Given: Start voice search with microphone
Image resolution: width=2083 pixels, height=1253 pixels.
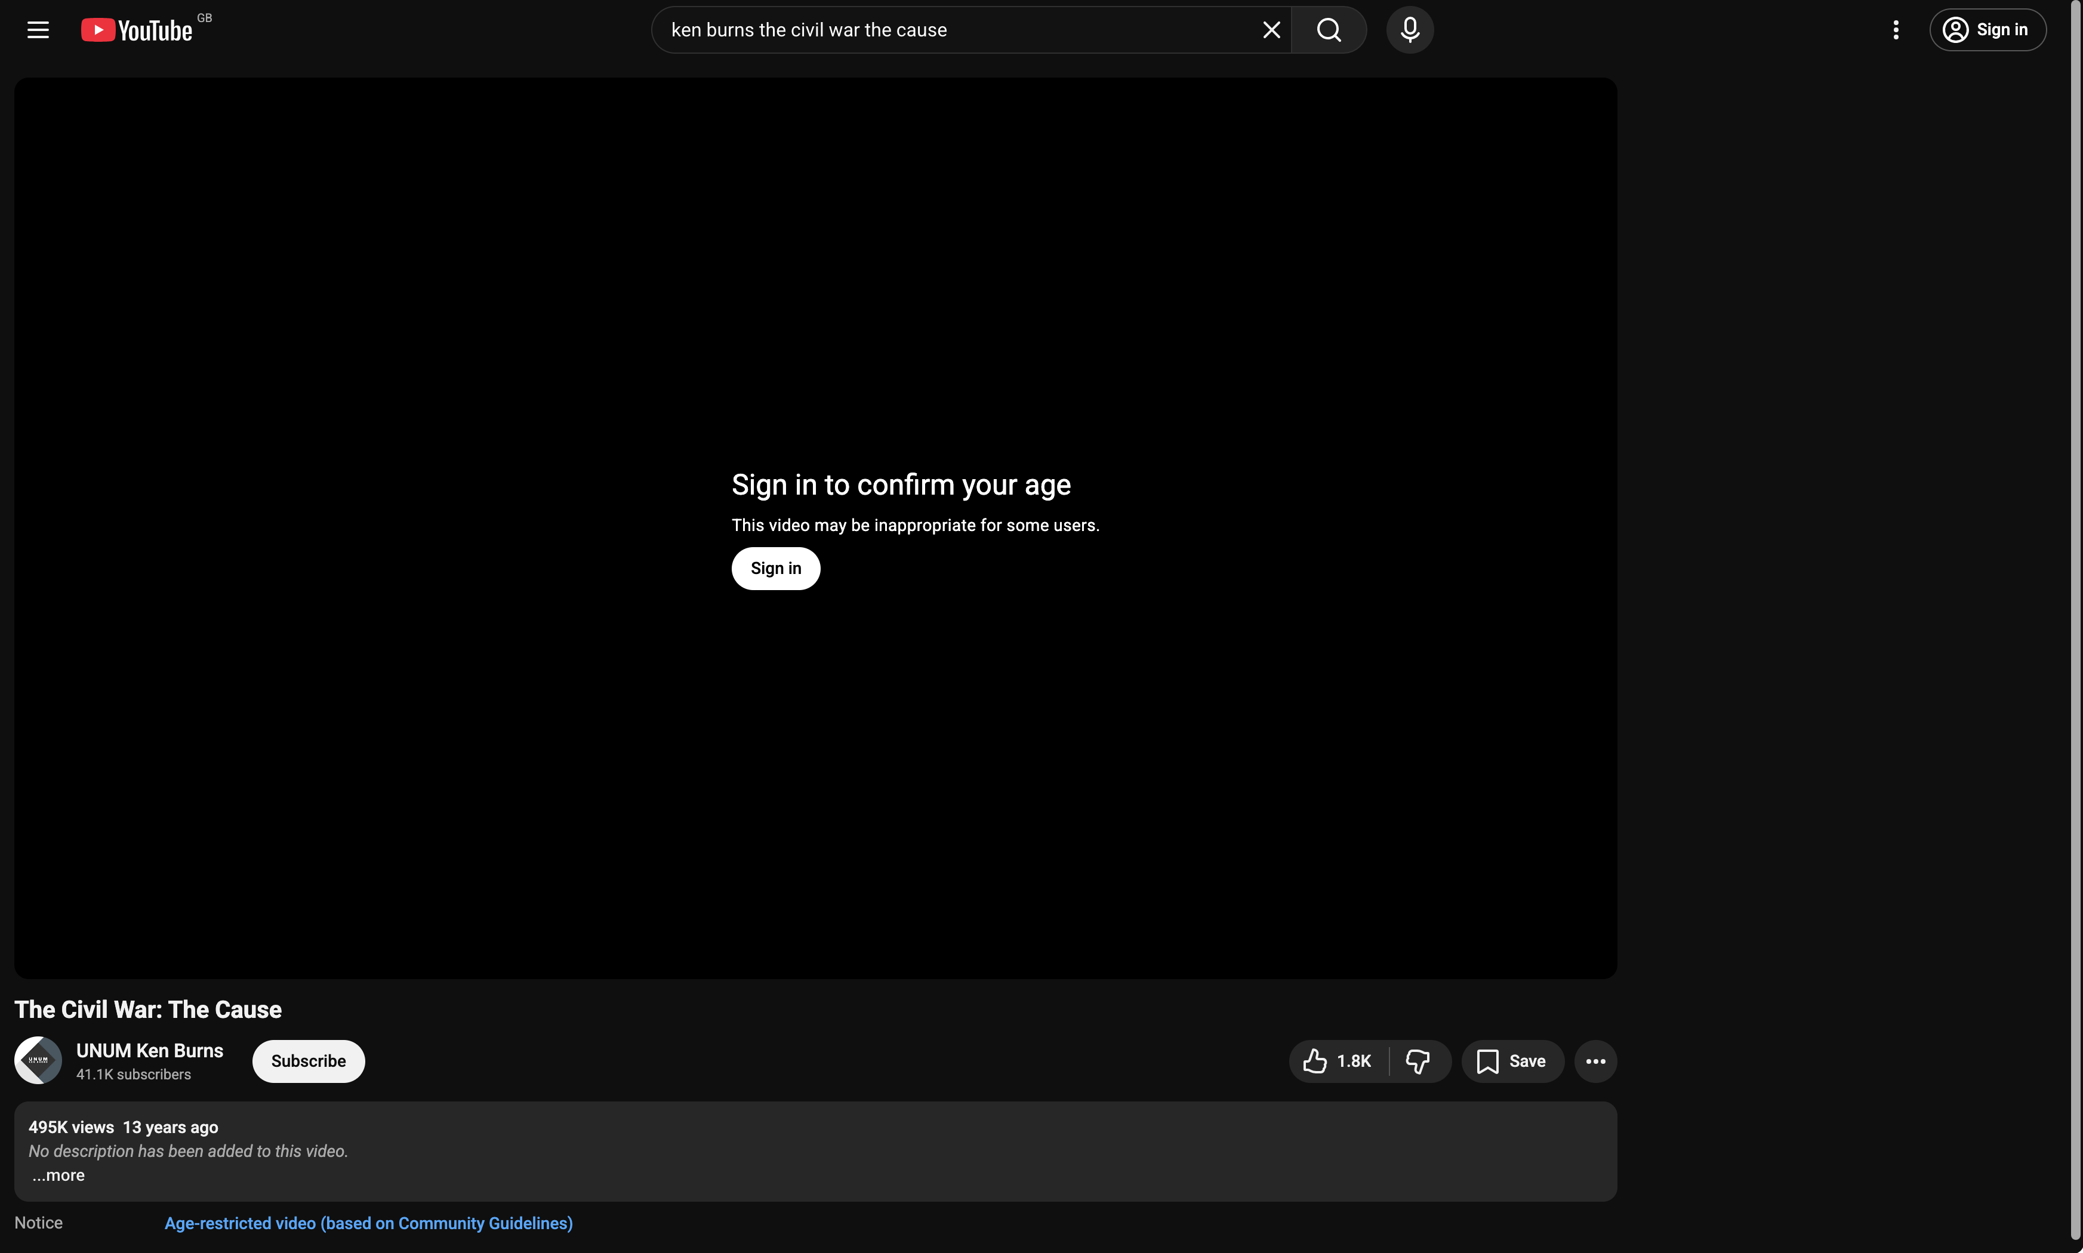Looking at the screenshot, I should 1409,30.
